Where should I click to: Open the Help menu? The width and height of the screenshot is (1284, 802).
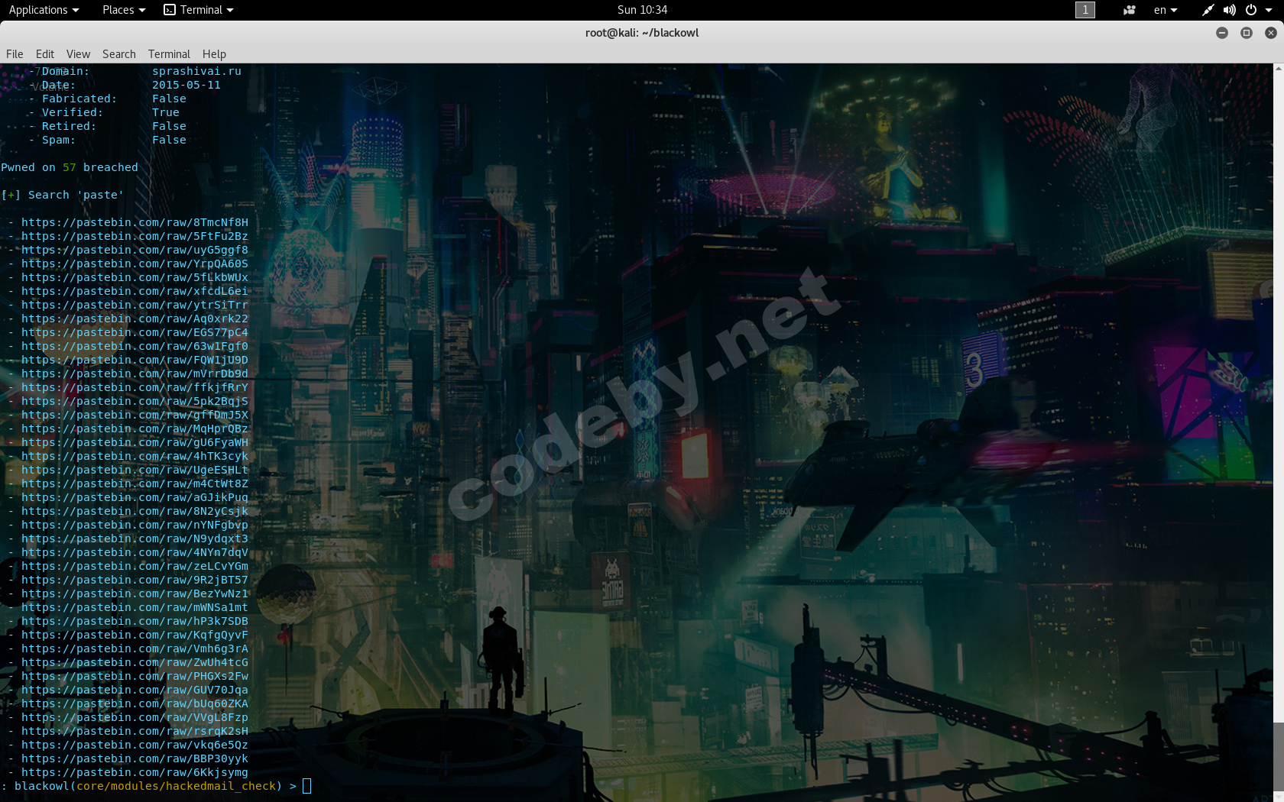point(214,54)
